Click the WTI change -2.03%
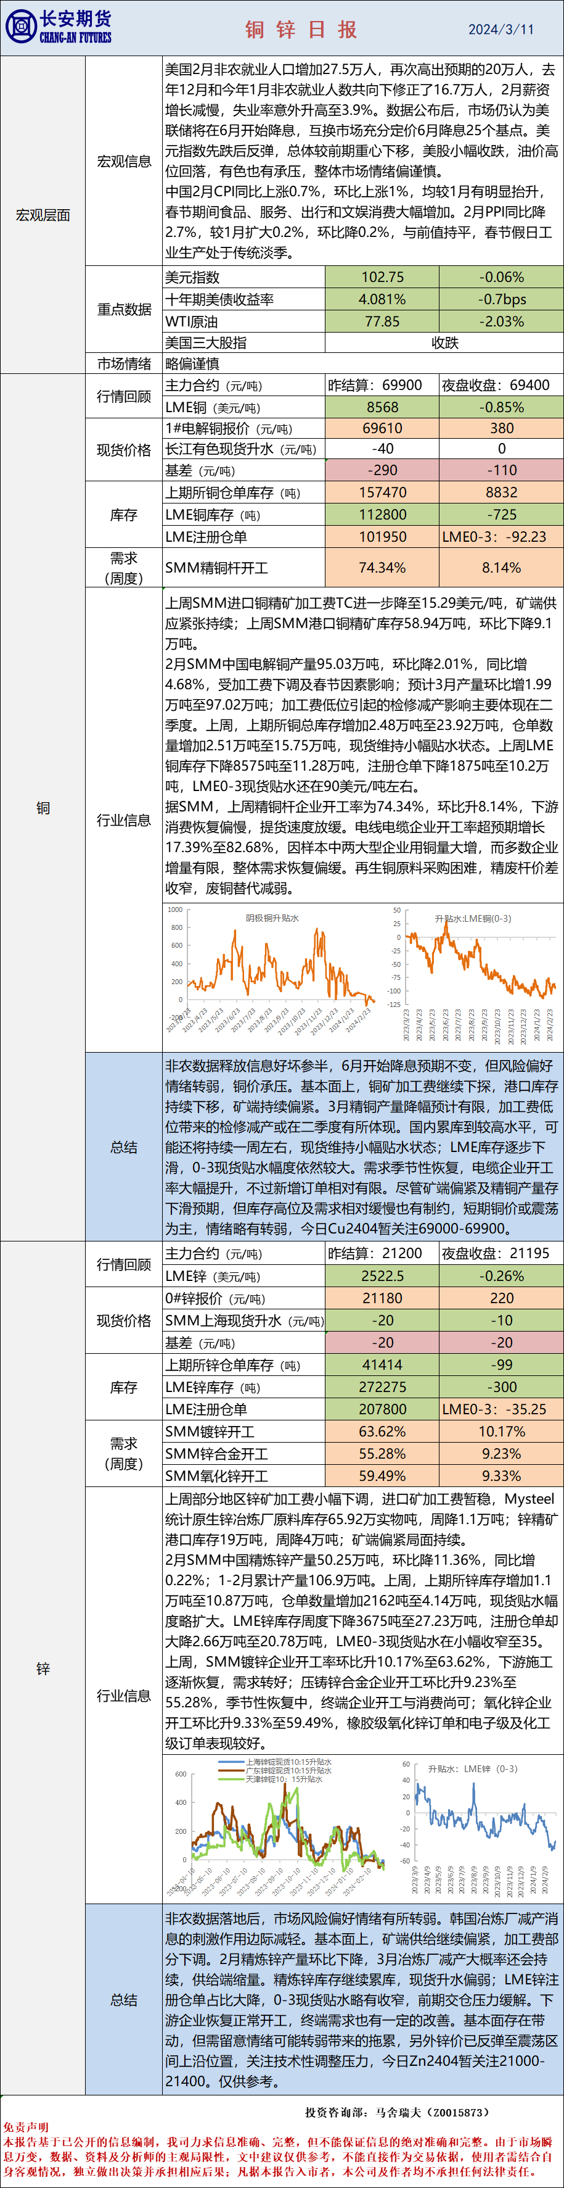Screen dimensions: 564x2188 point(501,321)
